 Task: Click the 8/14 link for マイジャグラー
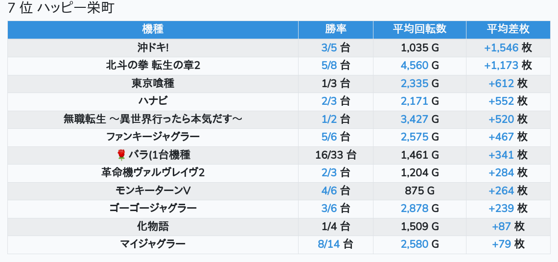pyautogui.click(x=328, y=244)
